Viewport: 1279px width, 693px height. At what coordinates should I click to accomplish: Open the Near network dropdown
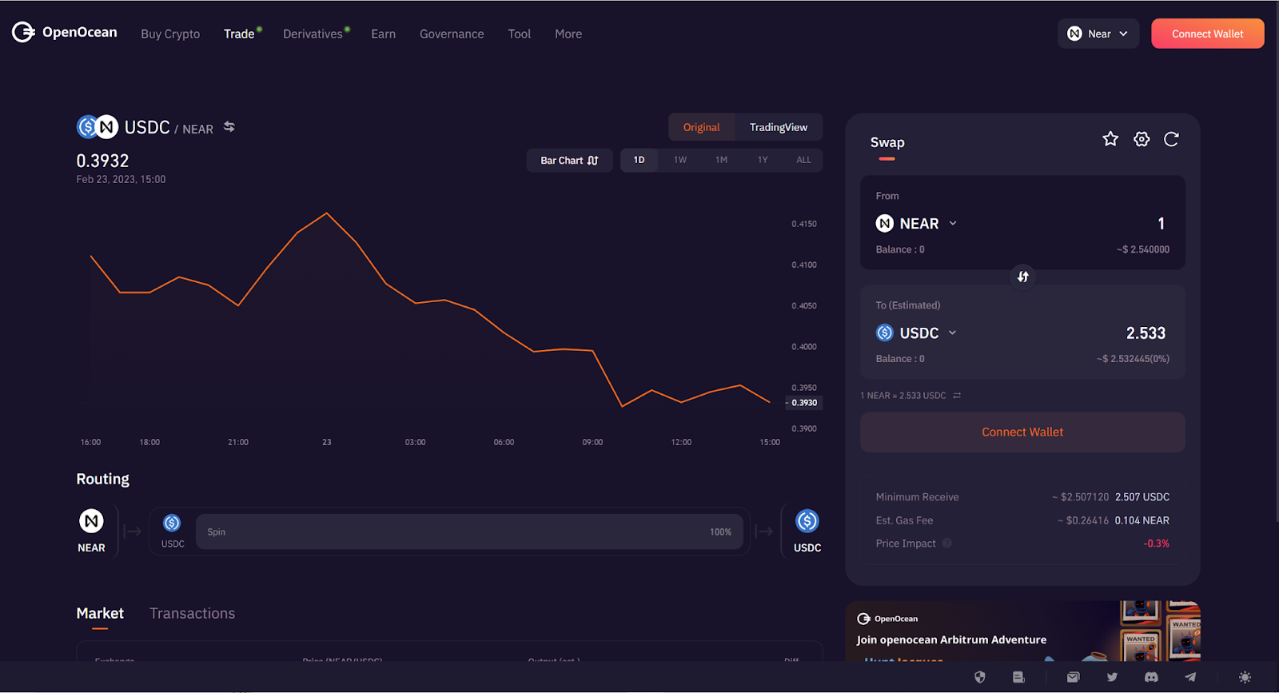(x=1098, y=34)
